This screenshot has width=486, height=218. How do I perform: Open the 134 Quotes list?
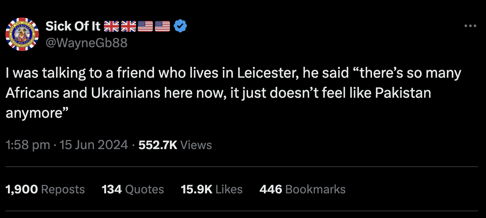point(133,189)
